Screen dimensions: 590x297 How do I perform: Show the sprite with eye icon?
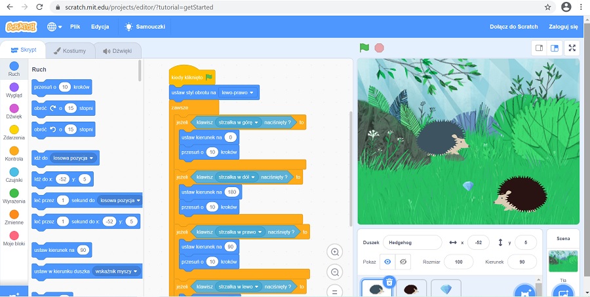(x=387, y=262)
